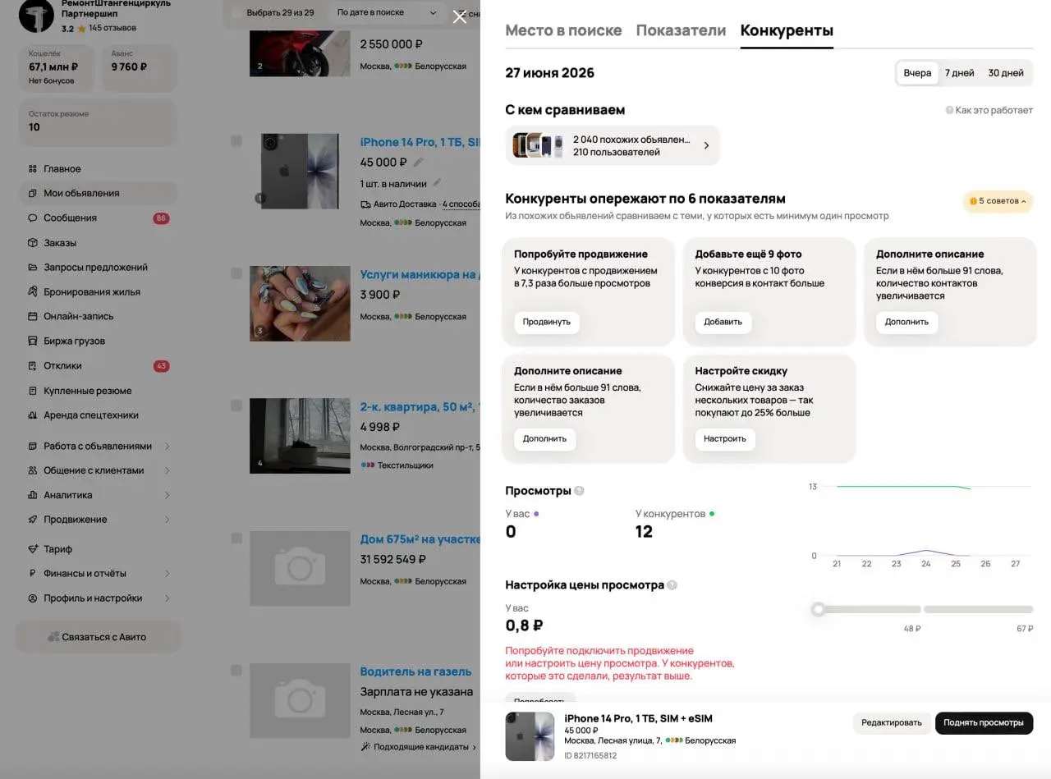Click the Купленные резюме icon
Image resolution: width=1051 pixels, height=779 pixels.
tap(33, 391)
